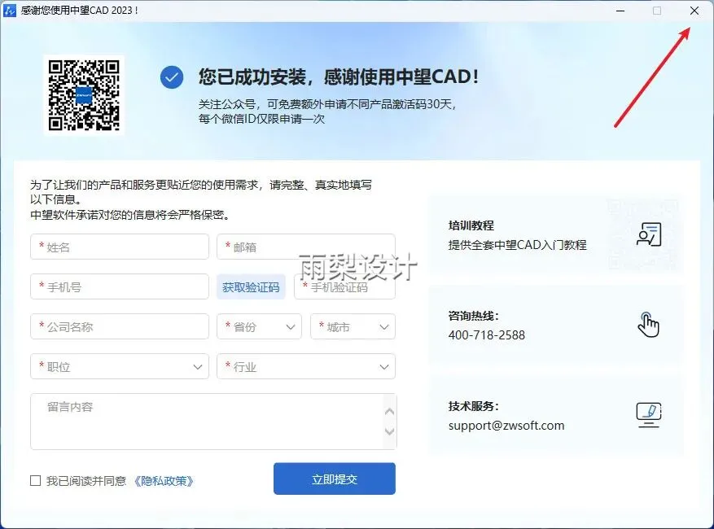Screen dimensions: 714x529
Task: Click support@zwsoft.com email address
Action: point(506,426)
